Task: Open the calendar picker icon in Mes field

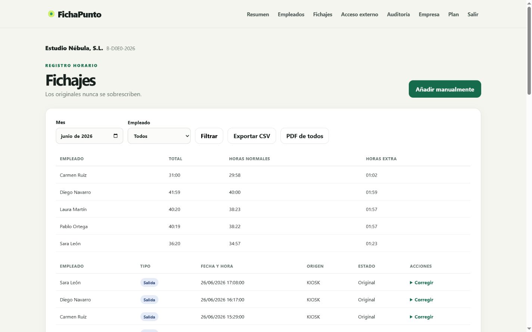Action: click(115, 136)
